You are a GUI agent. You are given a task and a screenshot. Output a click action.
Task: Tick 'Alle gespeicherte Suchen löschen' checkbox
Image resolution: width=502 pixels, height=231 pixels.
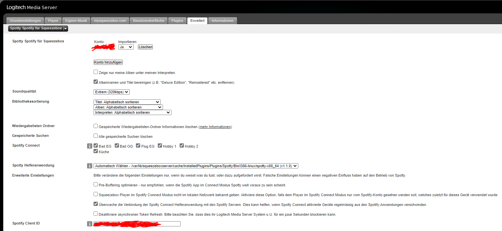click(x=96, y=136)
